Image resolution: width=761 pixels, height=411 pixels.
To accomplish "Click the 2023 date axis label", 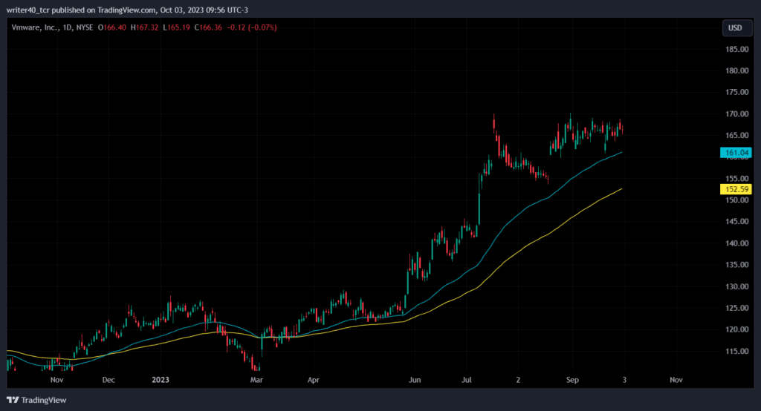I will pyautogui.click(x=161, y=380).
